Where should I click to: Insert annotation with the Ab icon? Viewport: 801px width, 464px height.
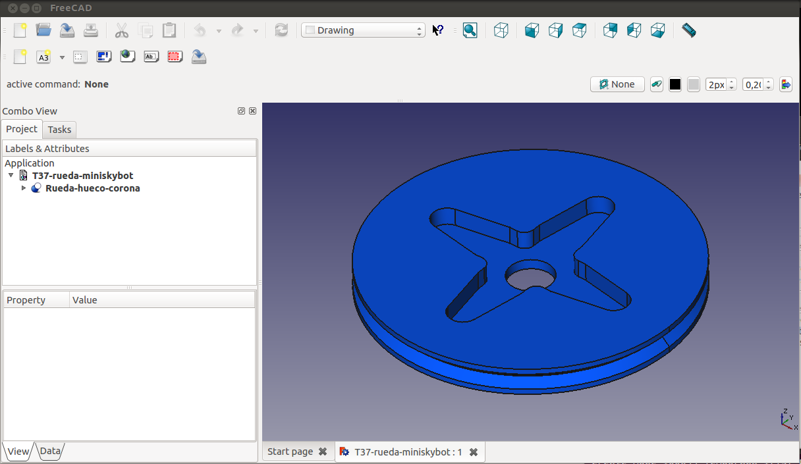click(x=151, y=57)
